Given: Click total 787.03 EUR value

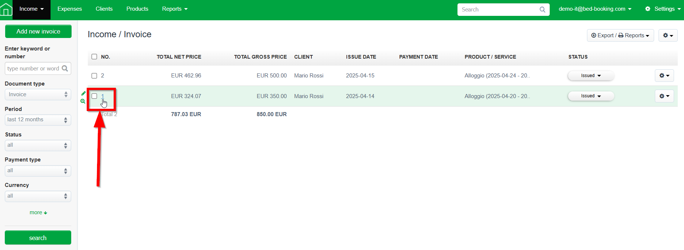Looking at the screenshot, I should 186,114.
